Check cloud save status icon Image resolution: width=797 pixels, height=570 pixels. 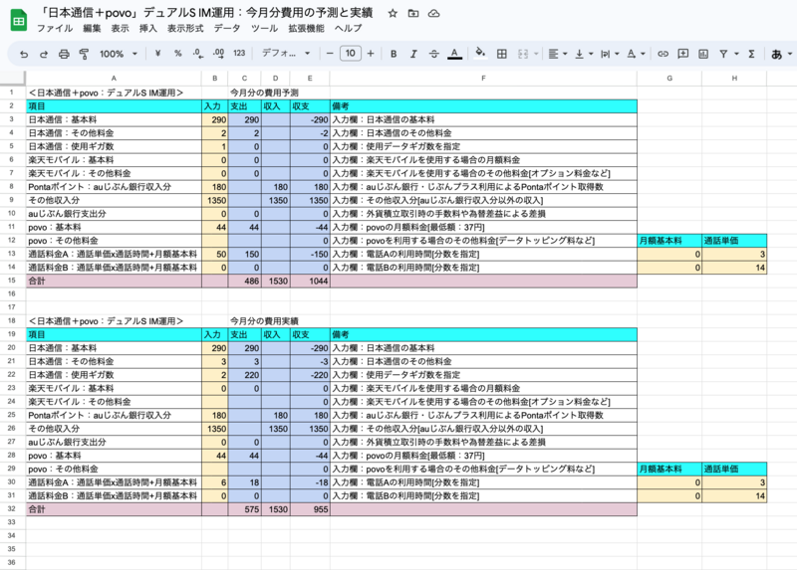click(433, 13)
